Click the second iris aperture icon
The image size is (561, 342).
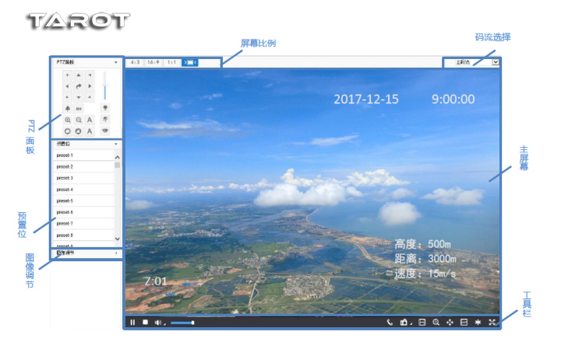pos(79,131)
